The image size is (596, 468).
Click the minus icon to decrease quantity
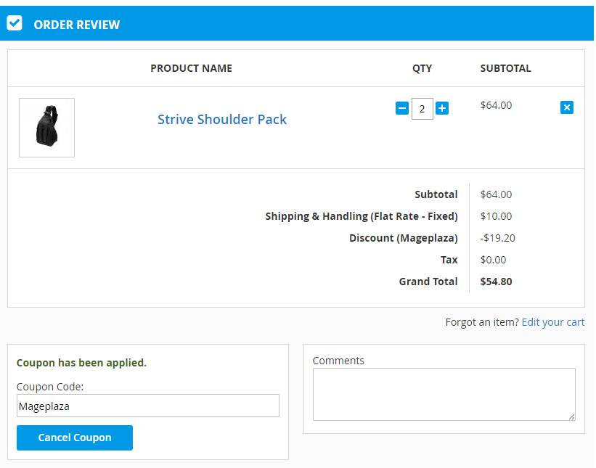401,108
